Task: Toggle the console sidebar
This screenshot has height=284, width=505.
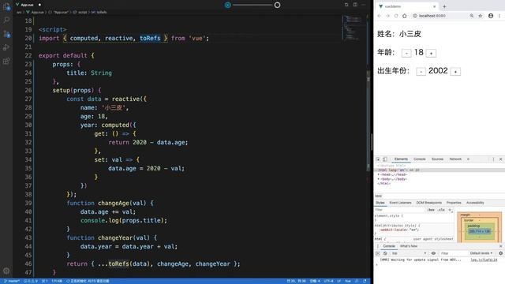Action: point(378,253)
